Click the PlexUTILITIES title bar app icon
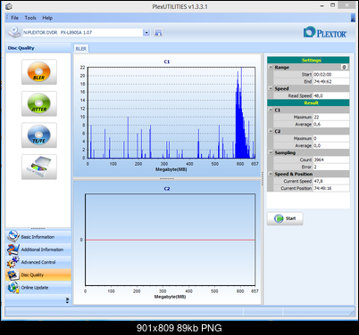 click(9, 6)
